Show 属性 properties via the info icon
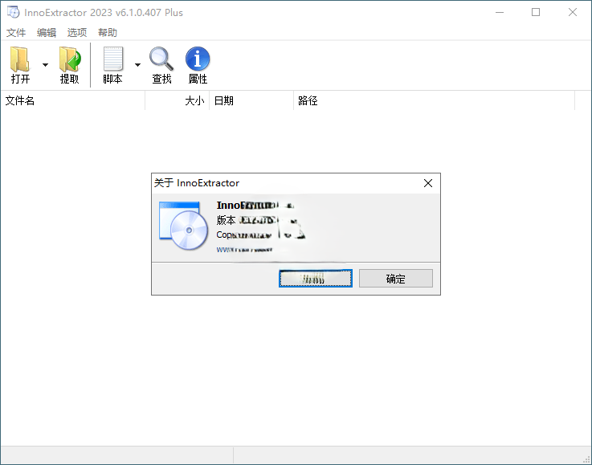The image size is (592, 465). [198, 65]
